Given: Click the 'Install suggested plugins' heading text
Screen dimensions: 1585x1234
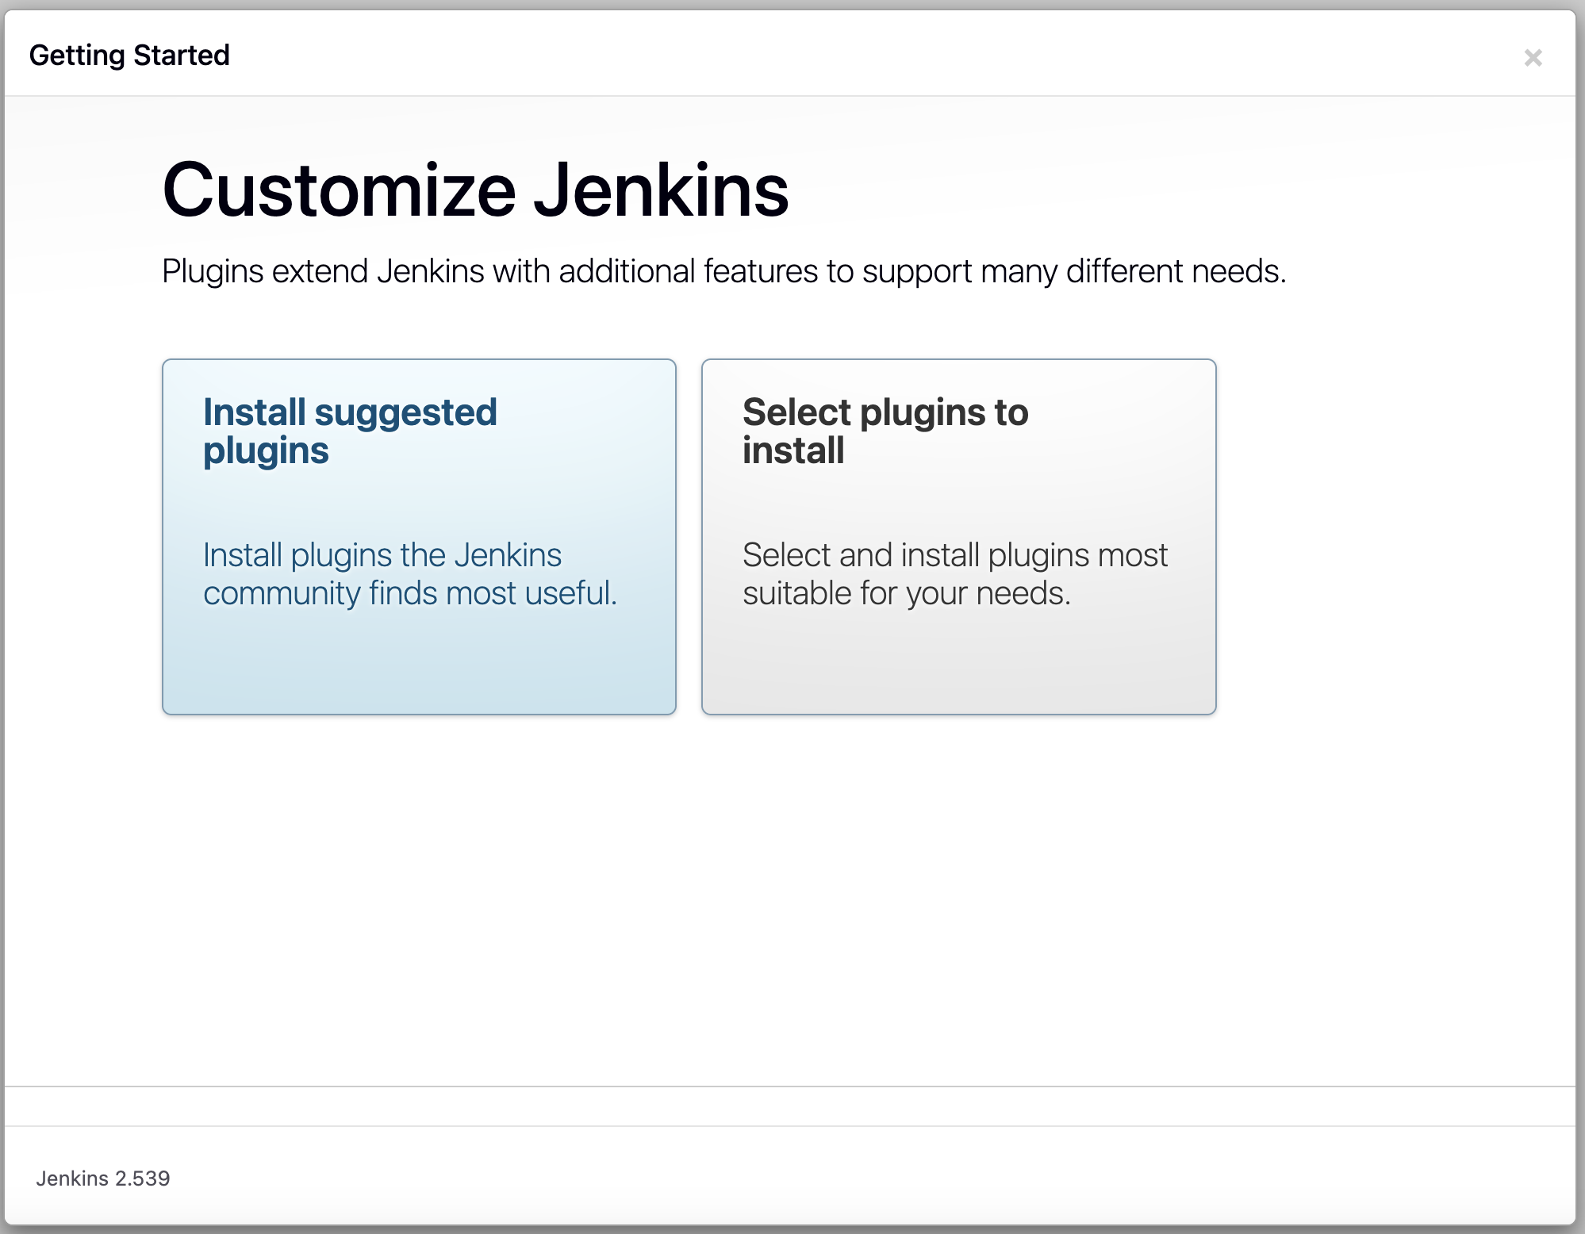Looking at the screenshot, I should [x=350, y=413].
